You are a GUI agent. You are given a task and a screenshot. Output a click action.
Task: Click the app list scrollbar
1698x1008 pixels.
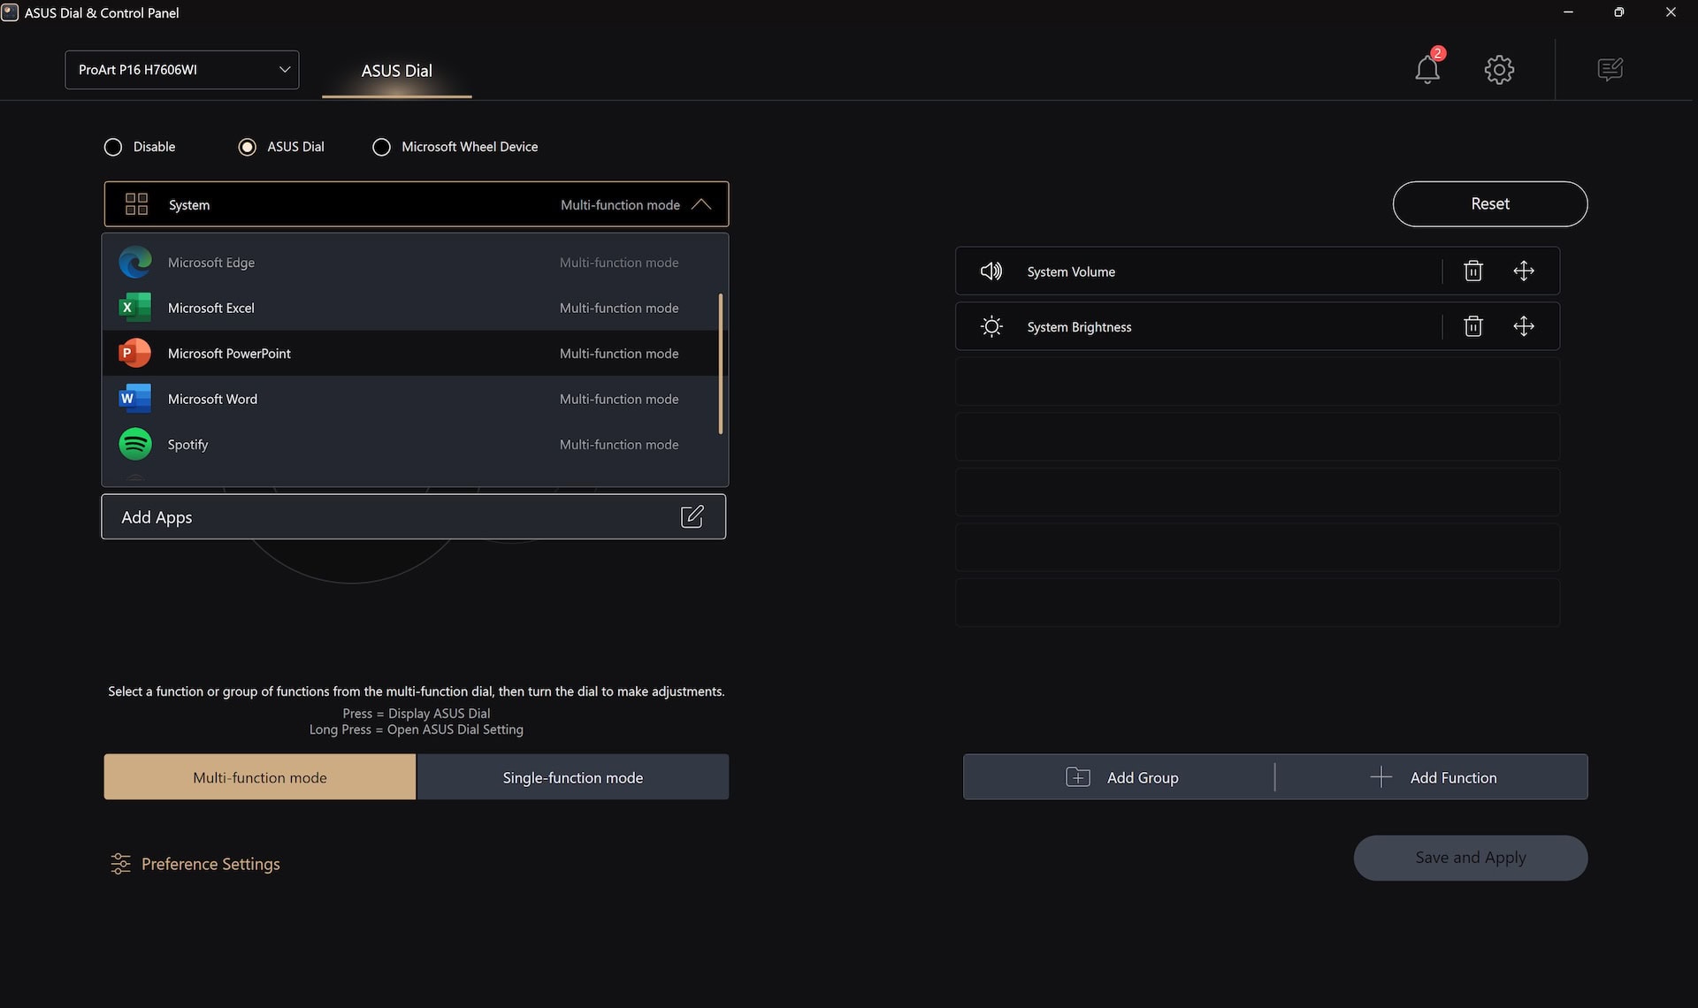click(721, 363)
